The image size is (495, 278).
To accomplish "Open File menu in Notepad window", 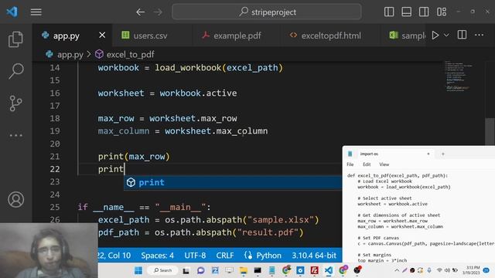I will (x=350, y=164).
